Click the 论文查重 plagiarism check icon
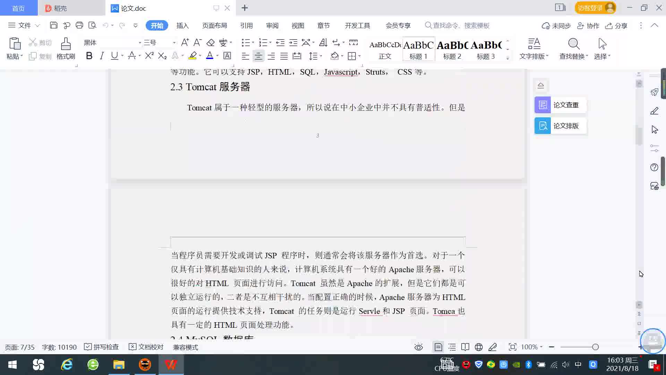 pos(543,105)
